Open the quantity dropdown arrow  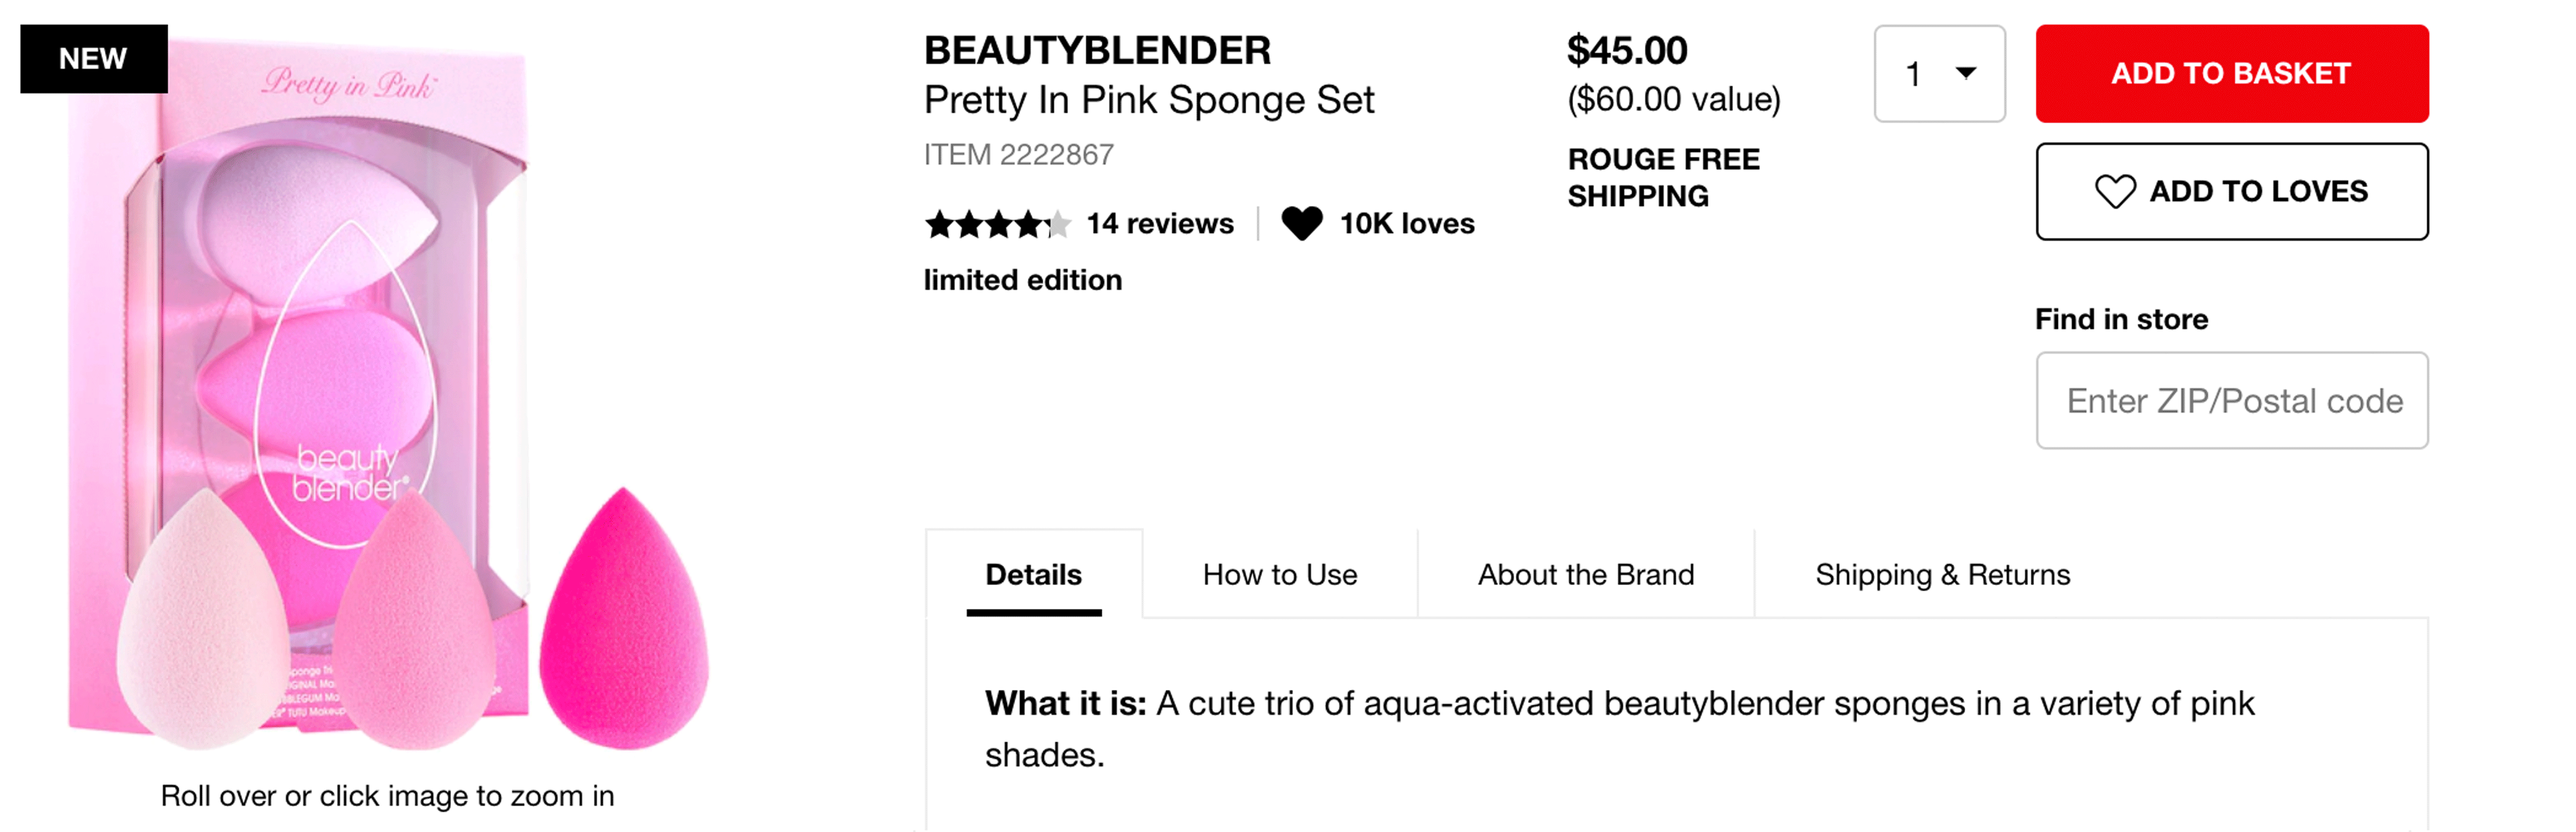[x=1965, y=73]
